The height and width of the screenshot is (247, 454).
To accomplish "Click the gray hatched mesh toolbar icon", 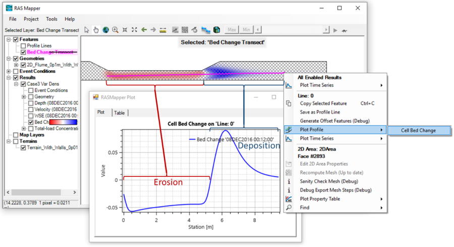I will click(185, 30).
